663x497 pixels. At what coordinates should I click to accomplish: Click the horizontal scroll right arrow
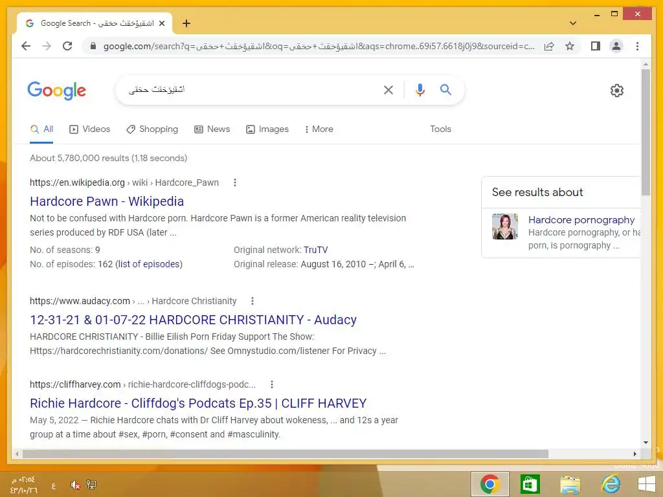[635, 454]
